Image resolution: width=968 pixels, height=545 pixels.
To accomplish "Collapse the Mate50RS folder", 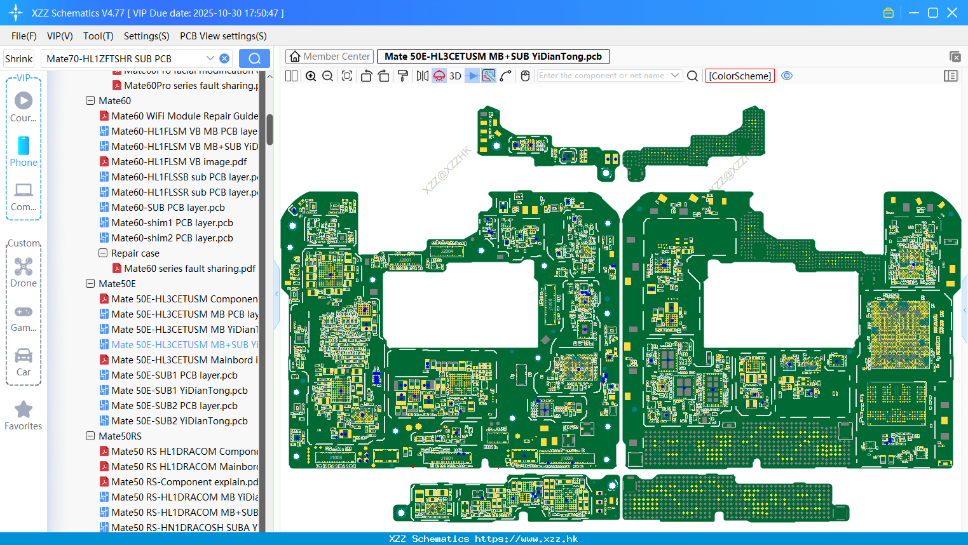I will [90, 436].
